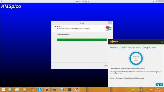Click the FRA language indicator

tap(151, 90)
